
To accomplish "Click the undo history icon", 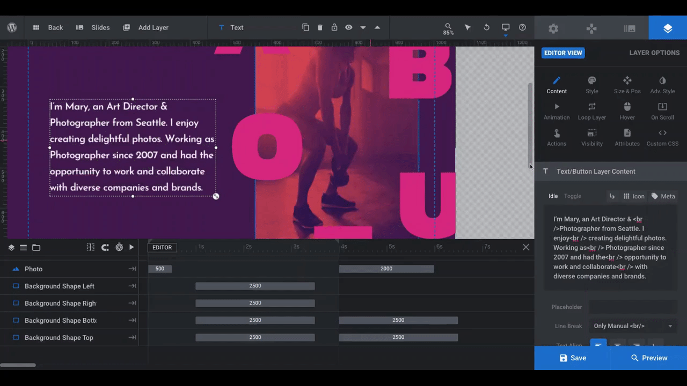I will (x=486, y=27).
